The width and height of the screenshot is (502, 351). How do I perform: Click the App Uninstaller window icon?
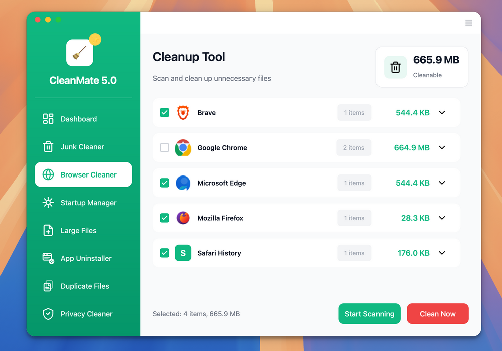click(48, 258)
